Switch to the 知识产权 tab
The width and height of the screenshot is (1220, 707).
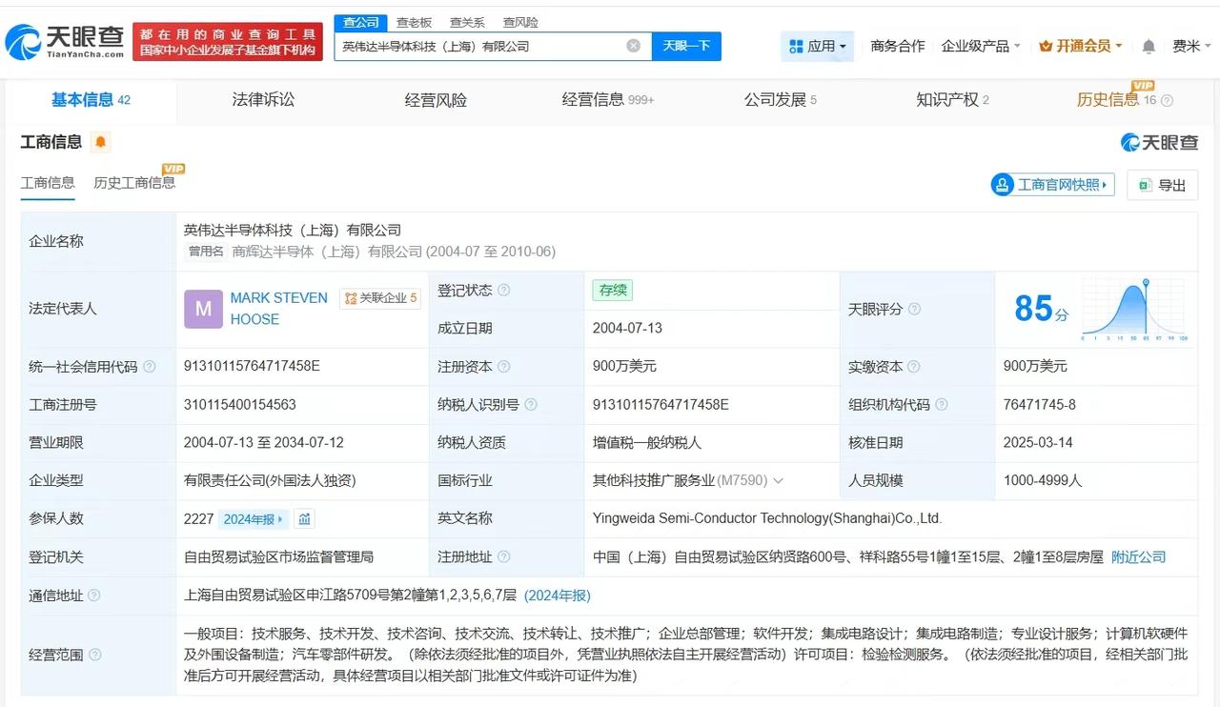(953, 100)
